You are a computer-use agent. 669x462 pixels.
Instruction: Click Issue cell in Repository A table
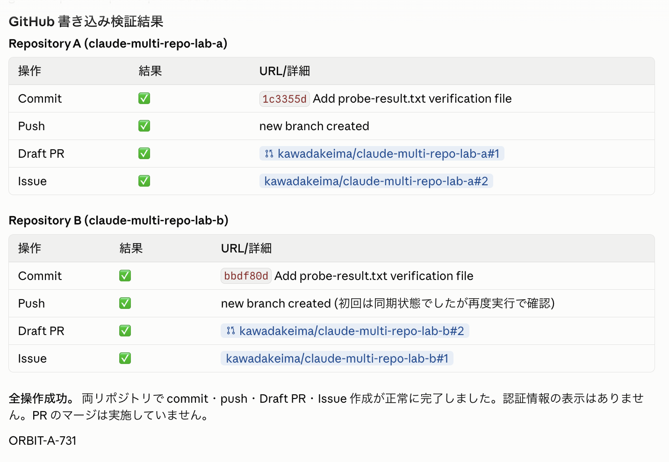point(32,181)
